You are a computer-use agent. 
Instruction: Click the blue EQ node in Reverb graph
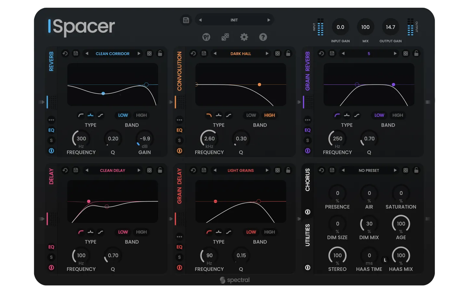[103, 93]
